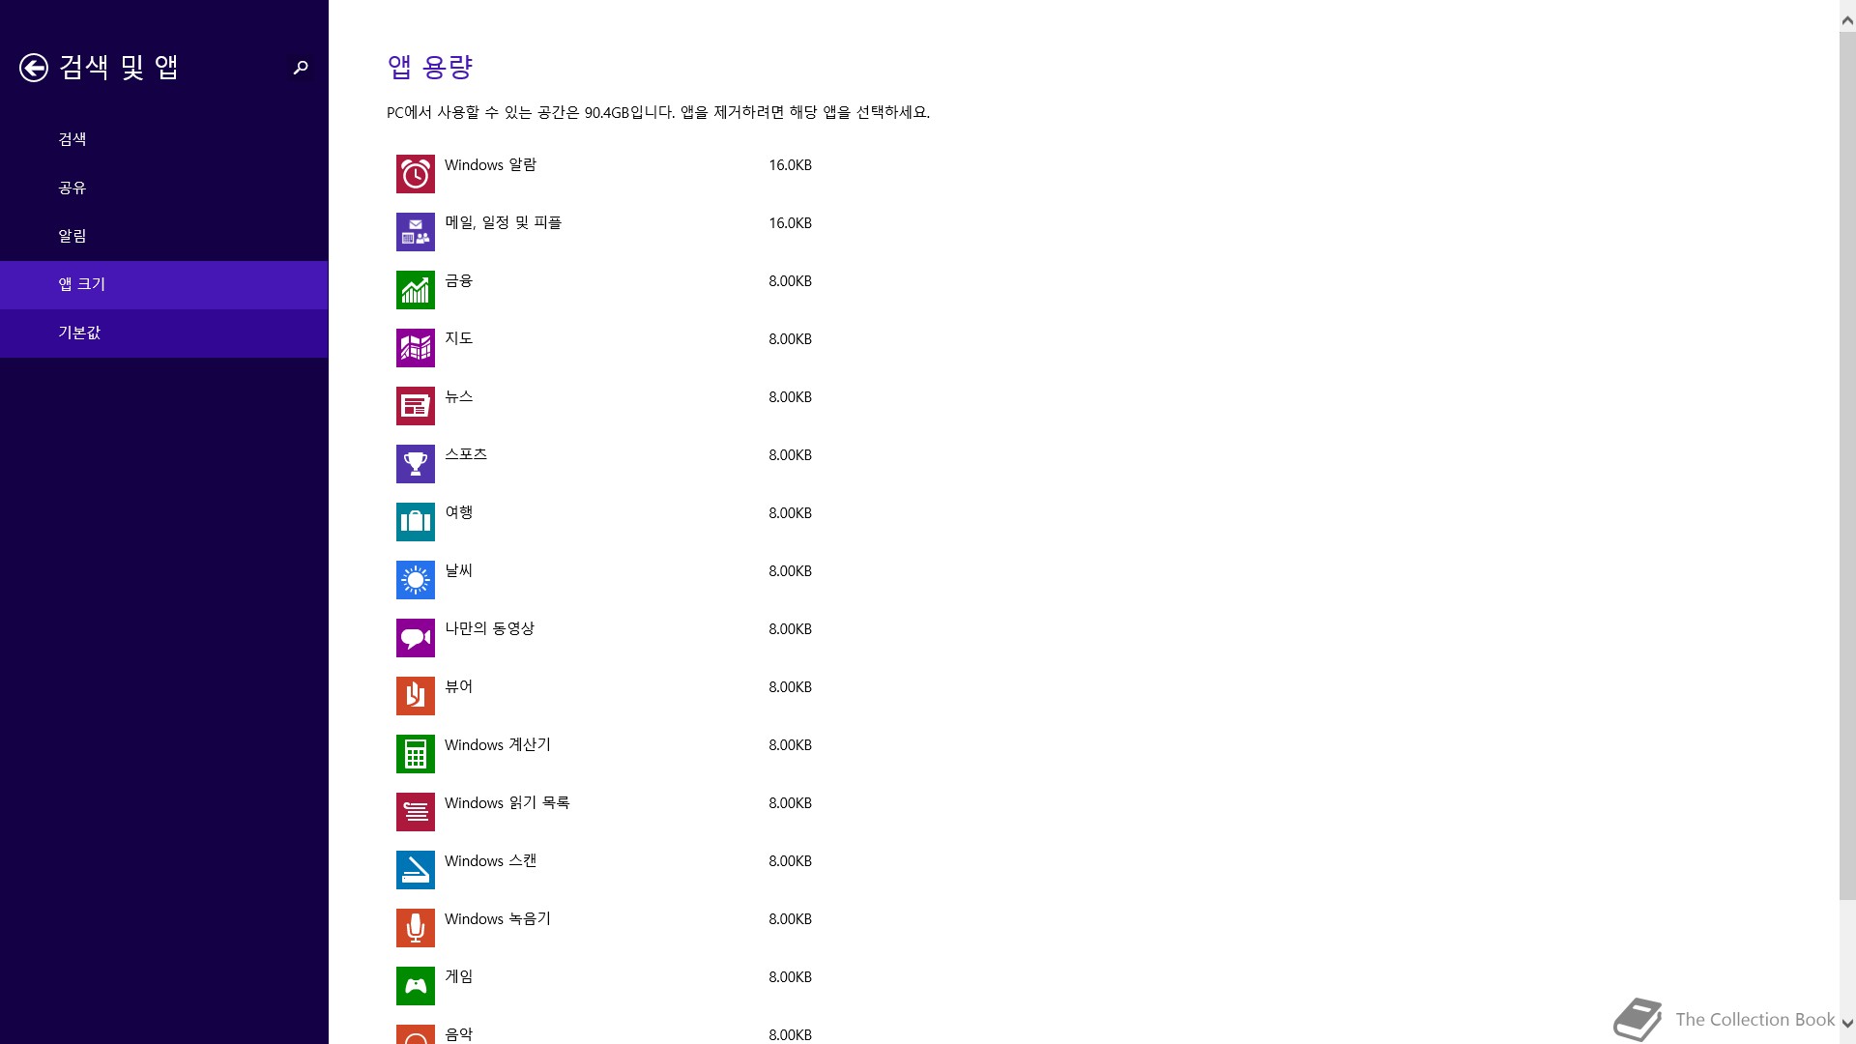The image size is (1856, 1044).
Task: Click the Windows 녹음기 microphone icon
Action: [416, 928]
